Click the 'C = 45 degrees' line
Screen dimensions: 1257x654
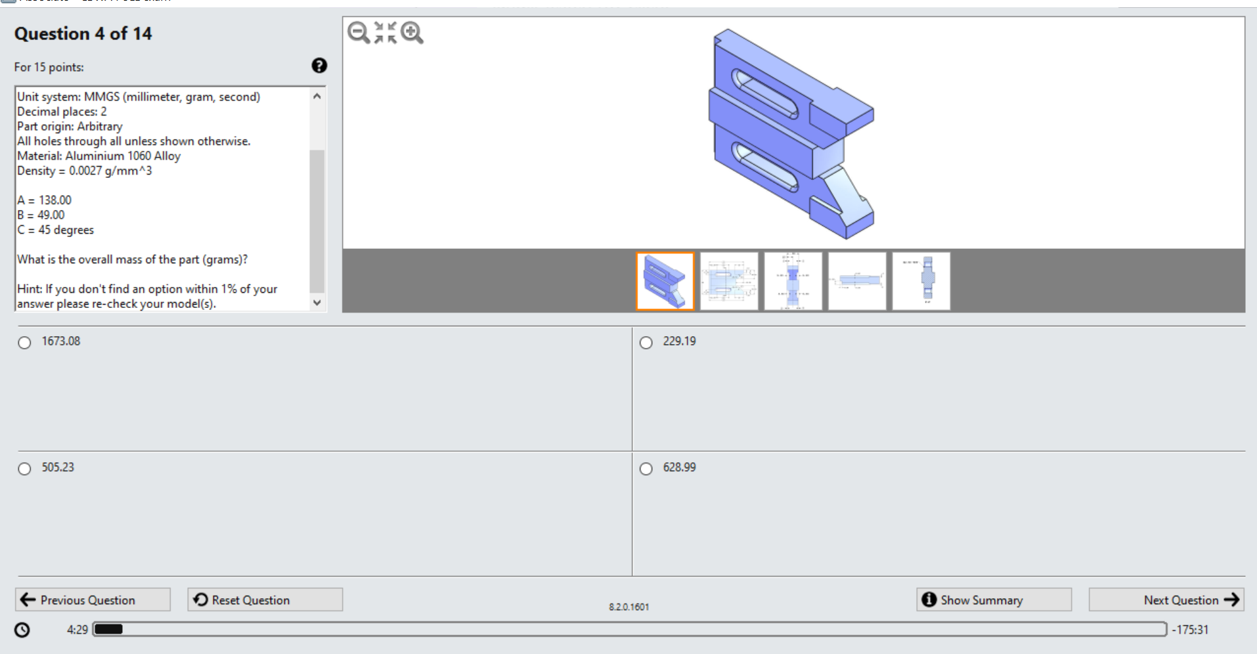[x=56, y=230]
